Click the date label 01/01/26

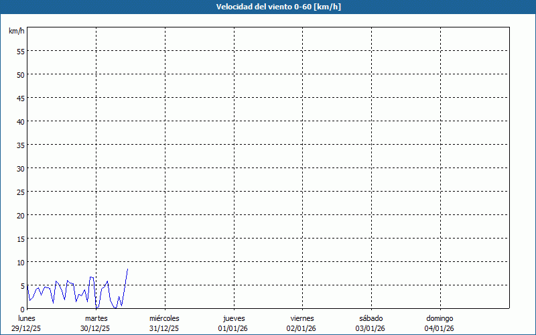coord(233,328)
